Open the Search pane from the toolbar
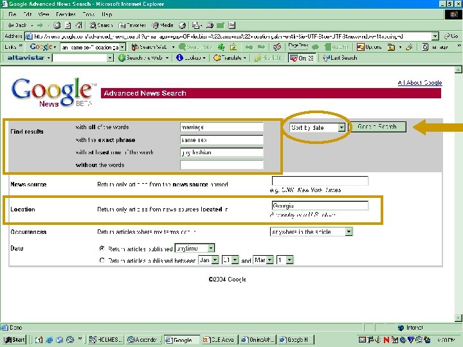Image resolution: width=463 pixels, height=347 pixels. tap(101, 25)
